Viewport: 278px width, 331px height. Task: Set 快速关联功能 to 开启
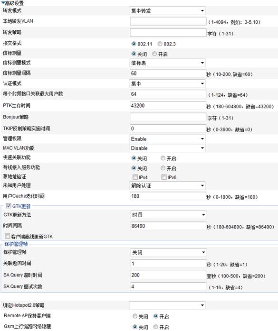coord(163,158)
